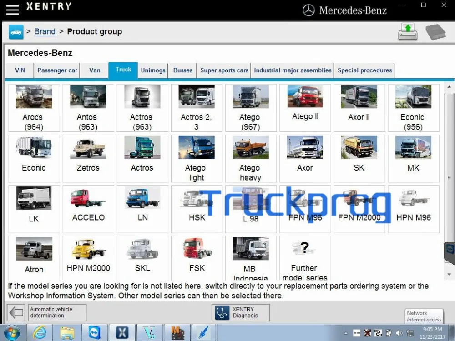This screenshot has height=341, width=455.
Task: Select the HSK truck tile
Action: (197, 209)
